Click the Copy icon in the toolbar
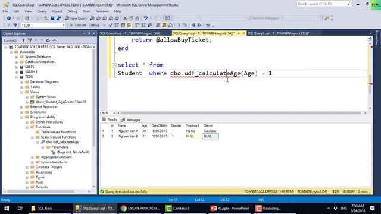 click(131, 18)
